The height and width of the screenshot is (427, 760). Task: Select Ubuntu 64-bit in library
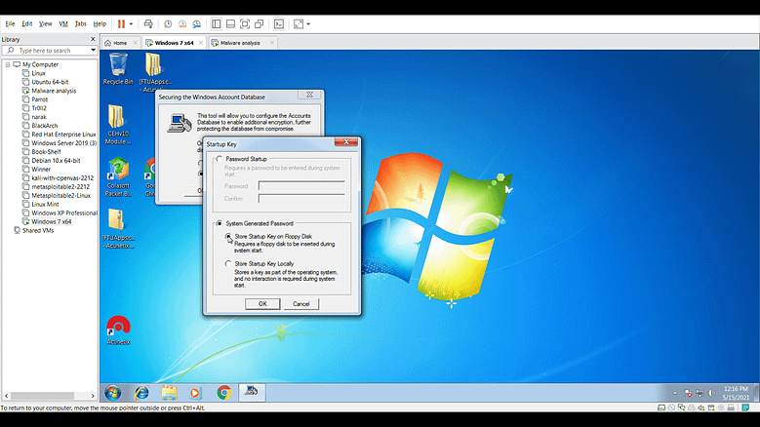coord(50,82)
